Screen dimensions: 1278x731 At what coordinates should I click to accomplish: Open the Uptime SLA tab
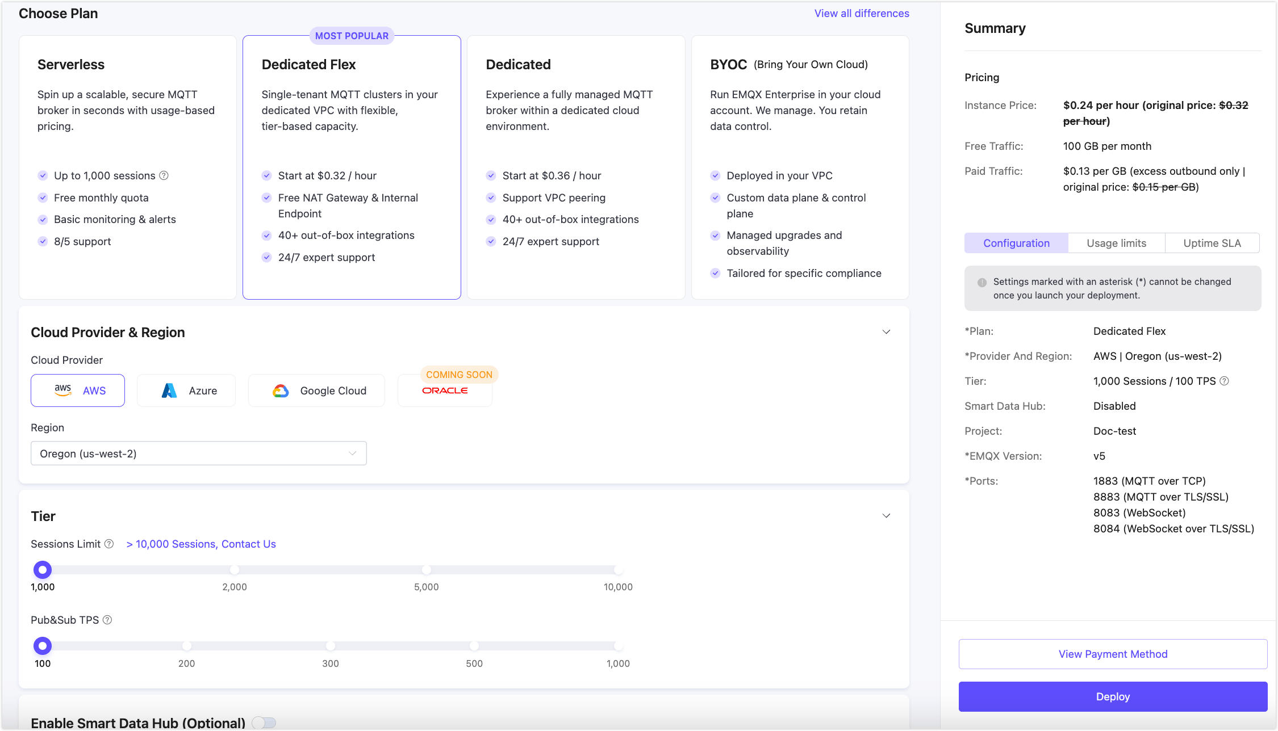1212,243
